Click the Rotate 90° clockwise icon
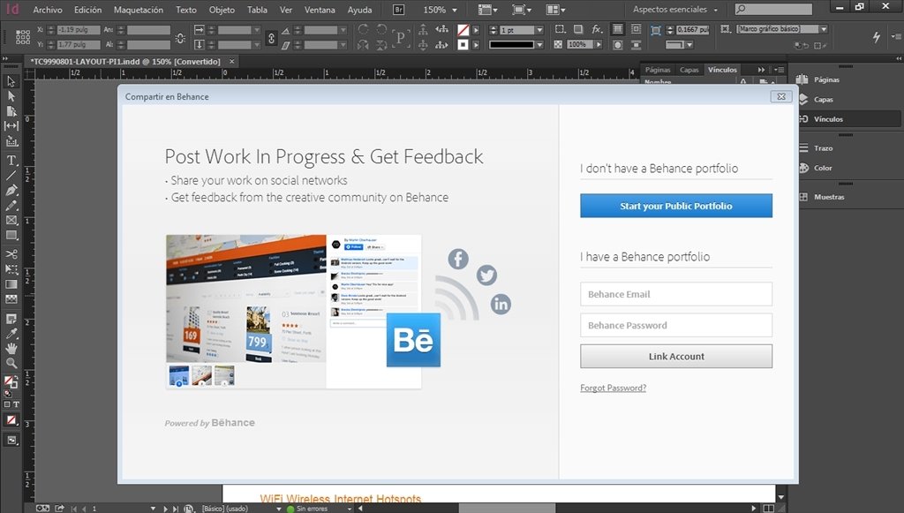Screen dimensions: 904x513 point(363,29)
